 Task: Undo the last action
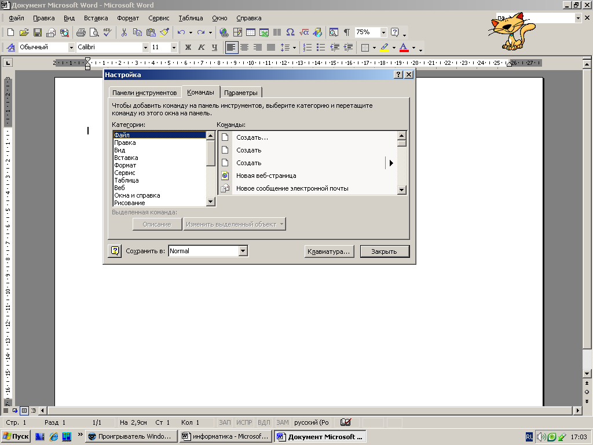181,32
